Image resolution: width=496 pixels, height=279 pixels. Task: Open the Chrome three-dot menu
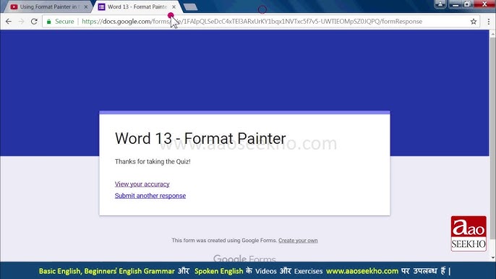pos(489,22)
